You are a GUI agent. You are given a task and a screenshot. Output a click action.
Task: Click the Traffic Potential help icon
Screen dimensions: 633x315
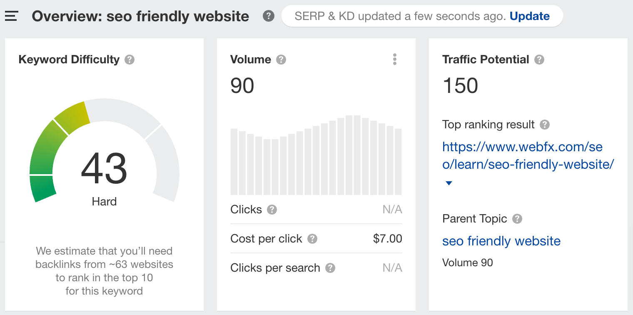pyautogui.click(x=539, y=60)
